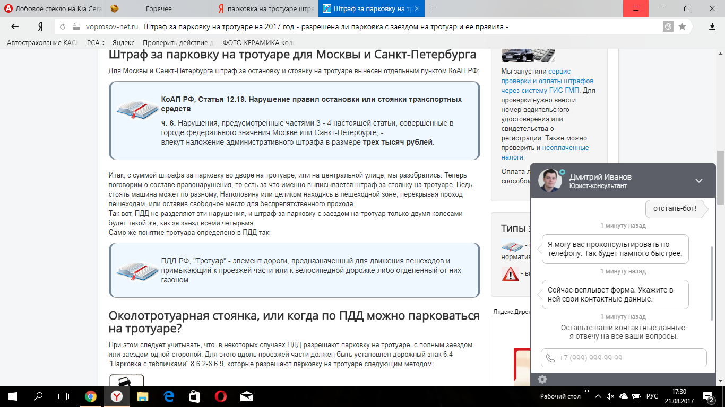725x407 pixels.
Task: Open chat settings with the gear icon
Action: (542, 379)
